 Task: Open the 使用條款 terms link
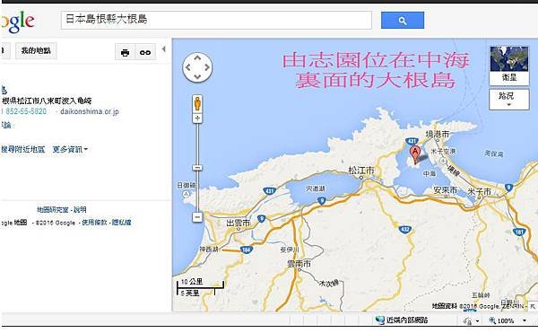[94, 223]
